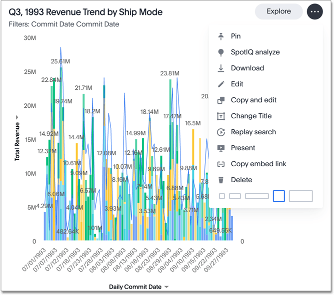Select the highlighted medium square tile size
The height and width of the screenshot is (295, 334).
click(x=279, y=196)
